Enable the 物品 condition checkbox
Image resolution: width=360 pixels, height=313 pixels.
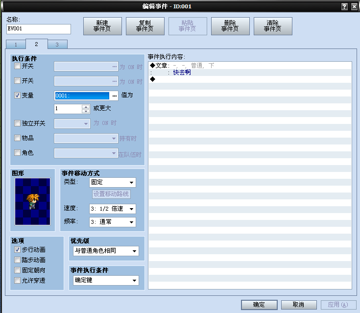tap(17, 138)
